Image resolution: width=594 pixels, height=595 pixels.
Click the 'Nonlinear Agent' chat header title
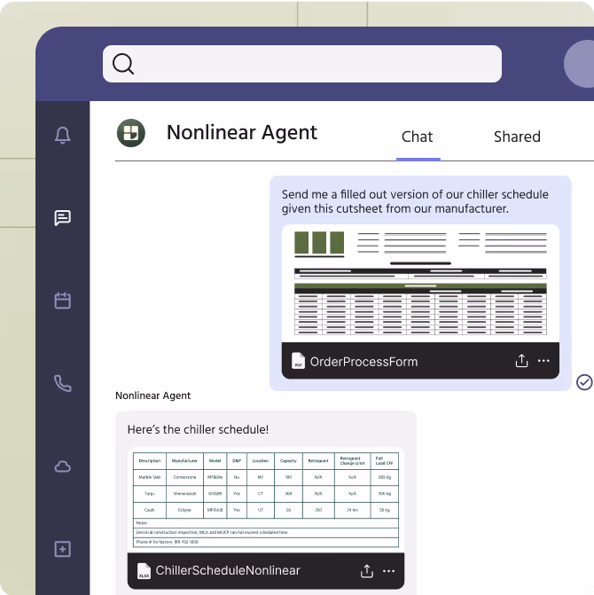pyautogui.click(x=242, y=133)
